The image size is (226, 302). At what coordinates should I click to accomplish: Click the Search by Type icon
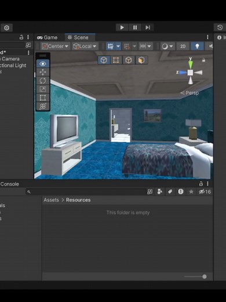tap(160, 192)
